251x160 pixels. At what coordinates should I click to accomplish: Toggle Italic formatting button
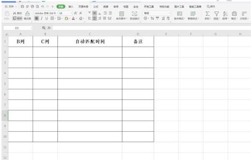41,18
